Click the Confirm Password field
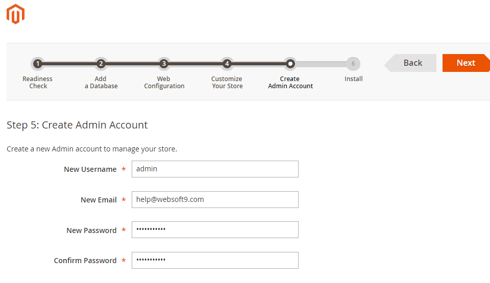 click(215, 261)
